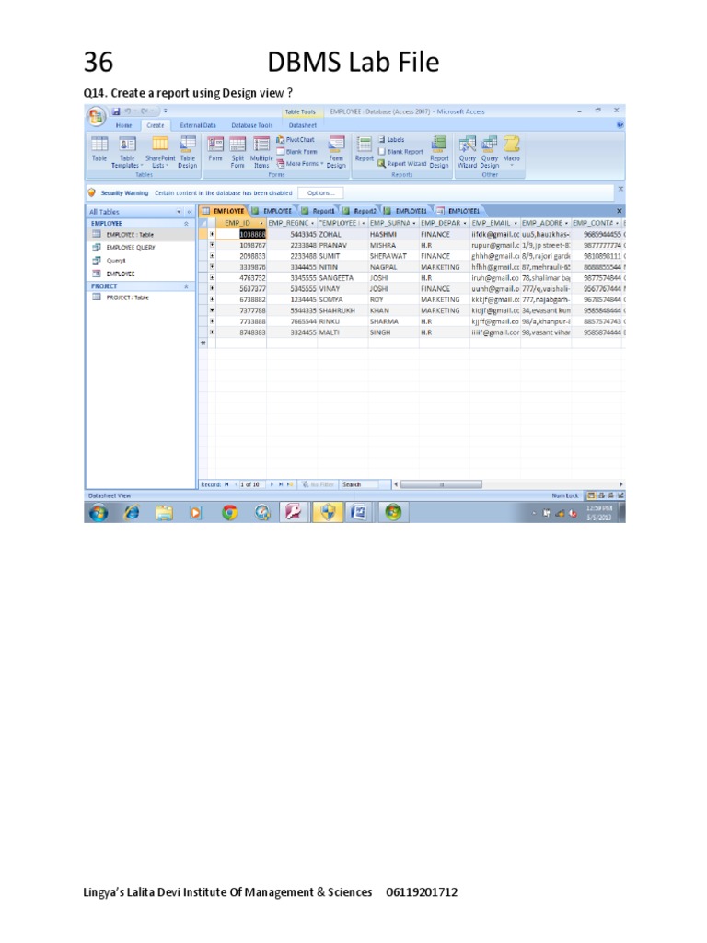Viewport: 707px width, 943px height.
Task: Open Form Design from ribbon
Action: coord(336,152)
